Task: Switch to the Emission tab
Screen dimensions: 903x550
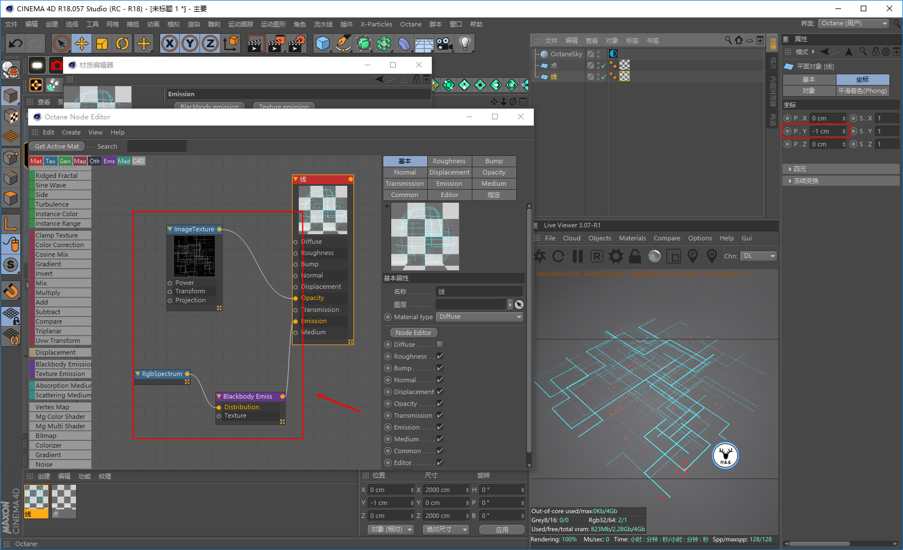Action: tap(449, 184)
